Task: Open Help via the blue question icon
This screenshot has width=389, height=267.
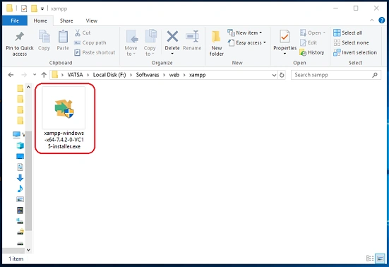Action: [x=381, y=20]
